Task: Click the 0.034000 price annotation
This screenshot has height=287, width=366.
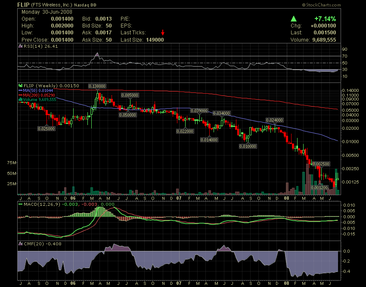Action: (x=222, y=113)
